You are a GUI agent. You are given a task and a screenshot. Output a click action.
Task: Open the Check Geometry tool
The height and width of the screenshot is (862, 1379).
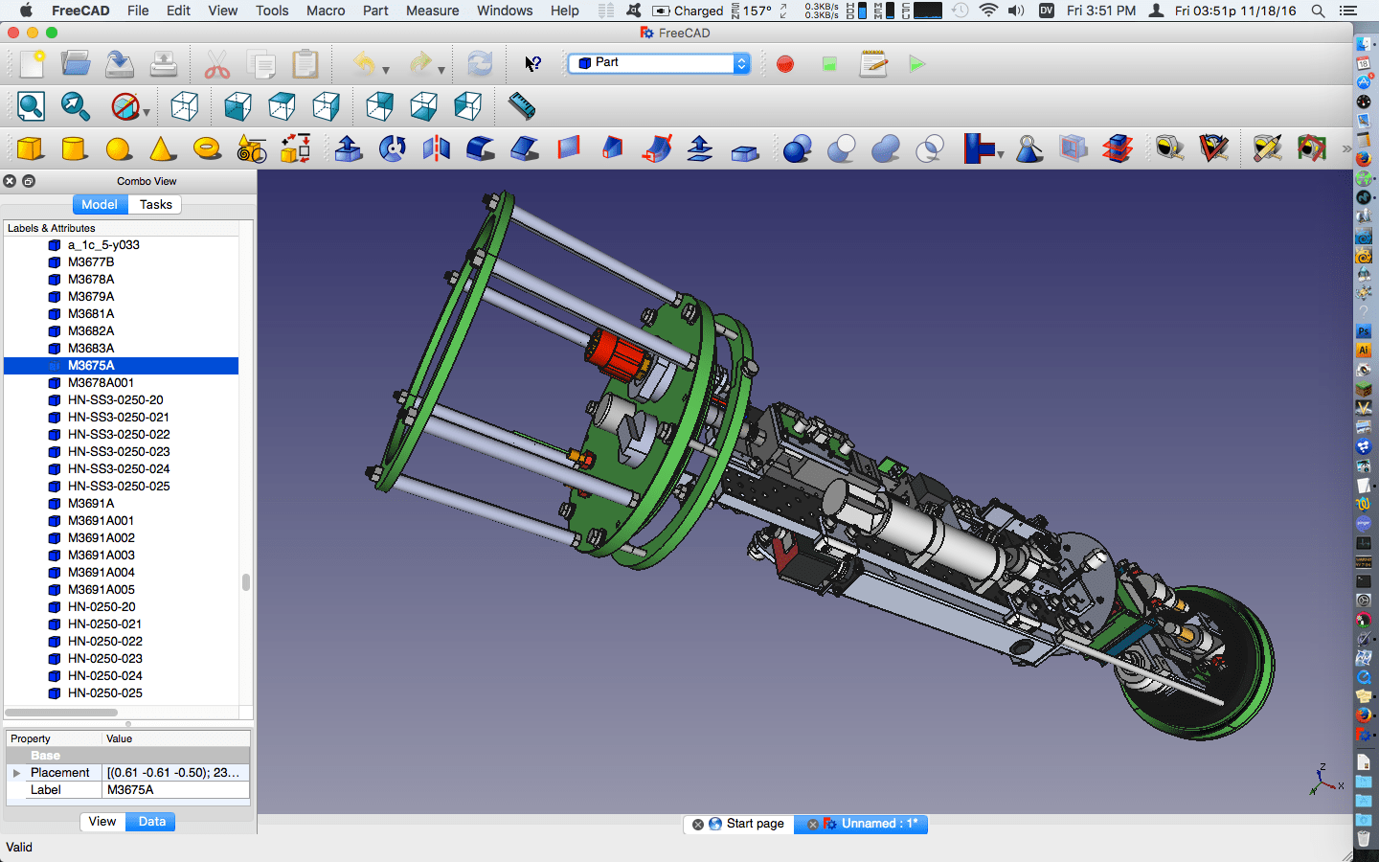[1029, 148]
